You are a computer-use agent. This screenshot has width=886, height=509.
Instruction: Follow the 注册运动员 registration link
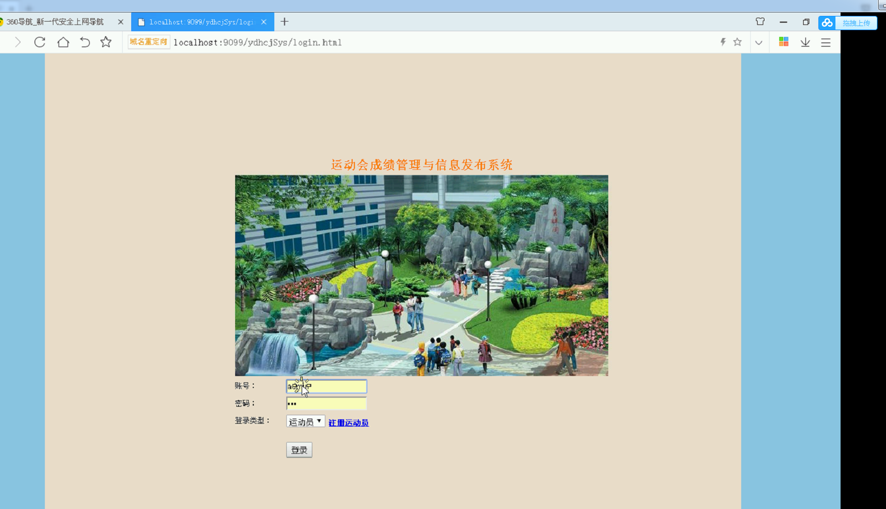(x=349, y=423)
